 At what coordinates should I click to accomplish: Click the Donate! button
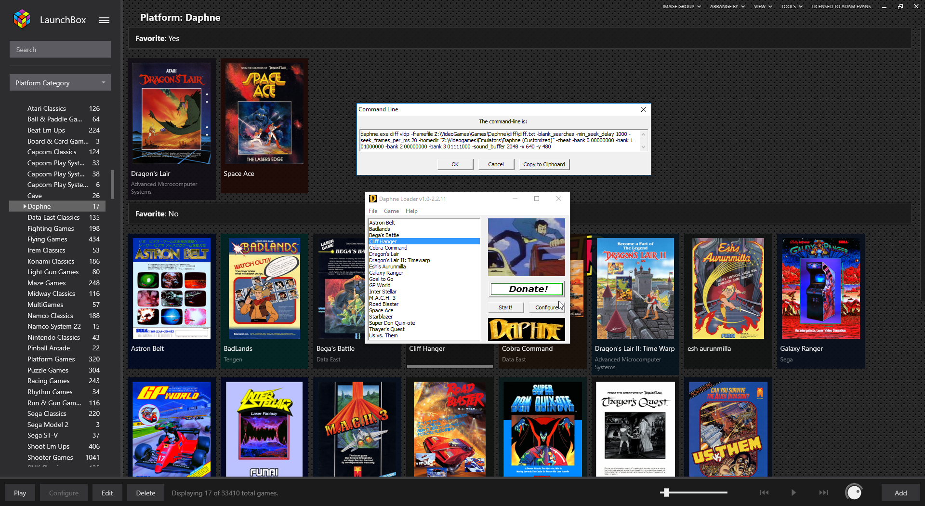point(527,289)
